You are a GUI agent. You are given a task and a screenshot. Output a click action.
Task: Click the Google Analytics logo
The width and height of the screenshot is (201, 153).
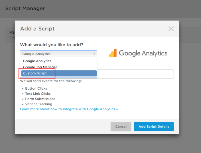pyautogui.click(x=138, y=53)
